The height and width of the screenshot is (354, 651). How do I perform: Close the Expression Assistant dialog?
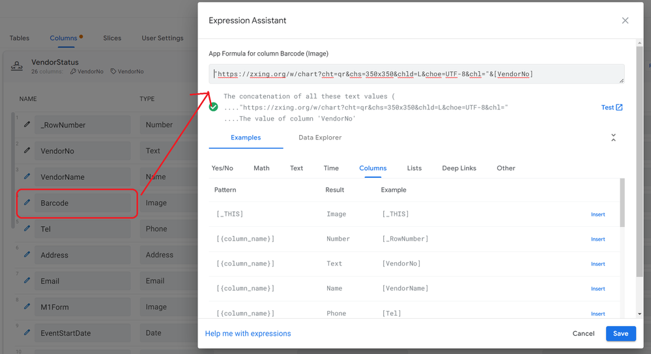tap(625, 20)
